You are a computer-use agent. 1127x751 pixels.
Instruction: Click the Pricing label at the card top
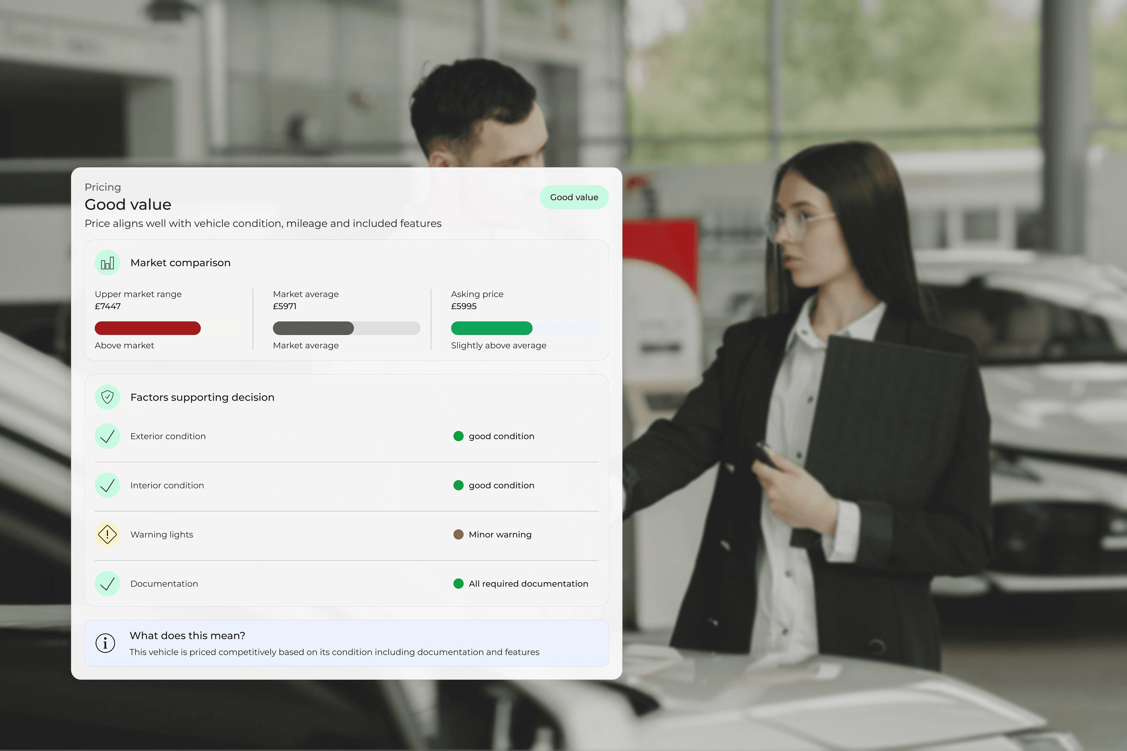[103, 187]
